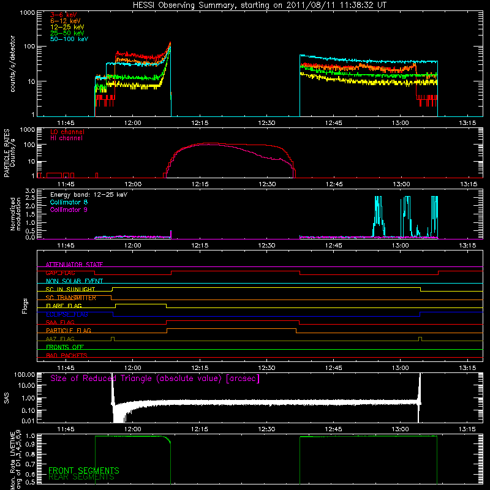The width and height of the screenshot is (490, 490).
Task: Click the PARTICLE RATES Counts/s axis label
Action: tap(9, 153)
